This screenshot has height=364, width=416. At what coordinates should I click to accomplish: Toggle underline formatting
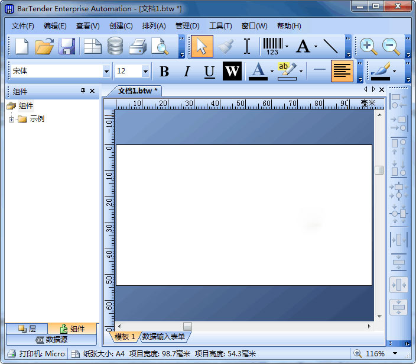pos(209,71)
